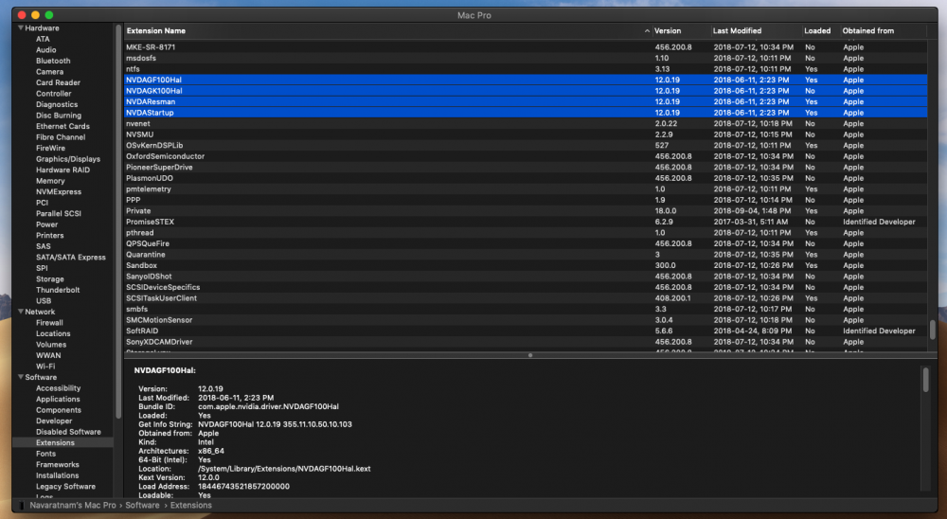
Task: Sort by Version column header
Action: [x=668, y=31]
